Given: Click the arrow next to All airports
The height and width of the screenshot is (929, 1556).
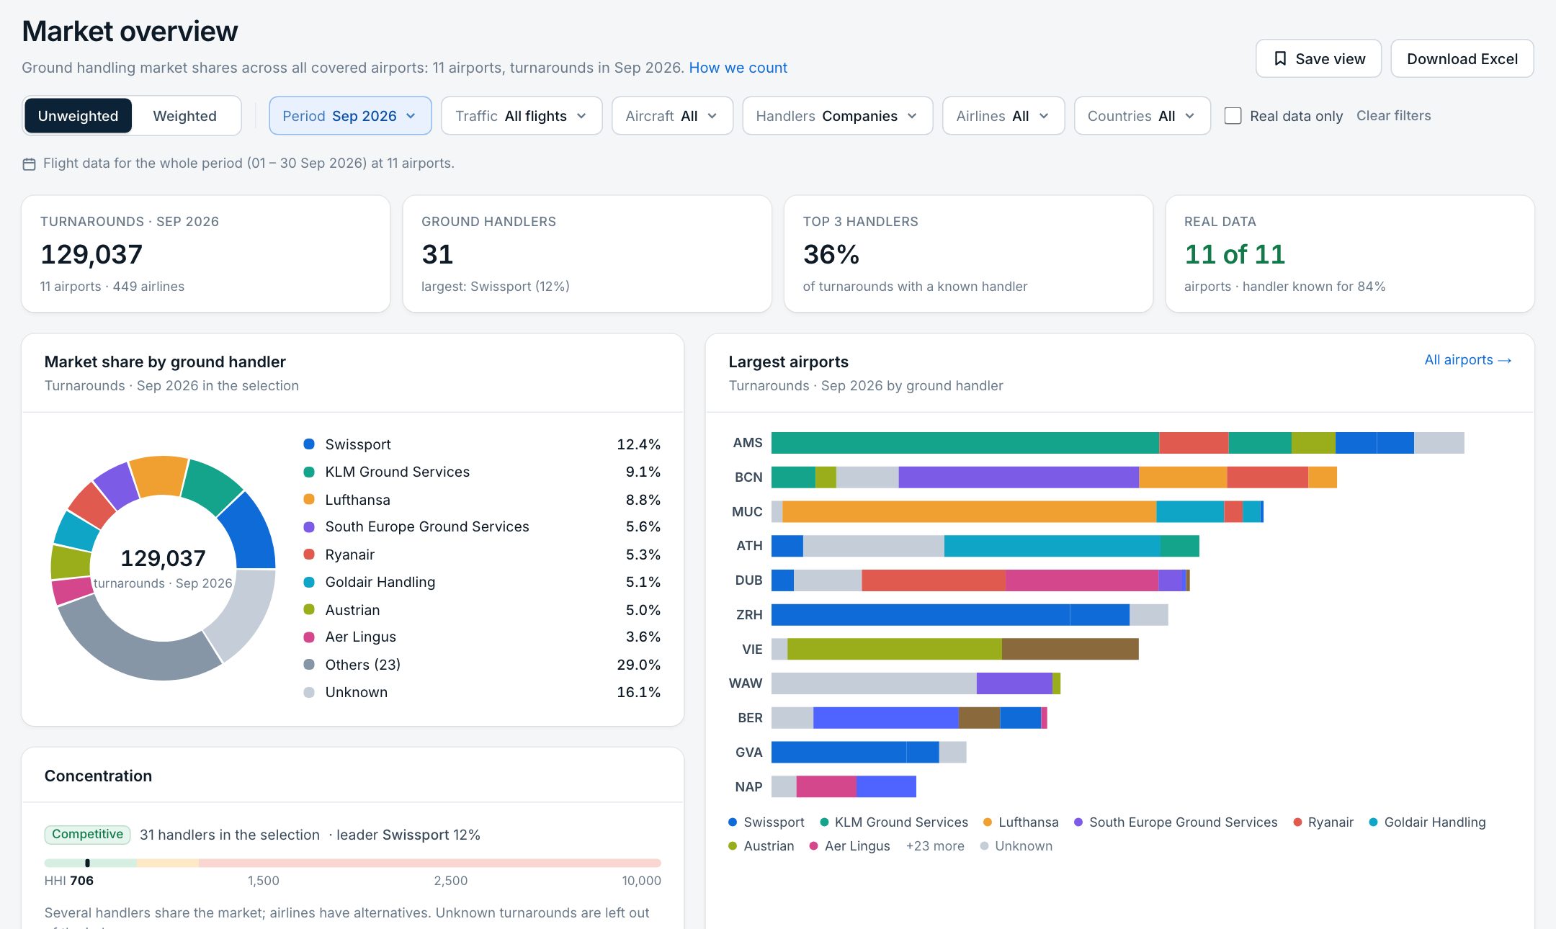Looking at the screenshot, I should coord(1504,360).
